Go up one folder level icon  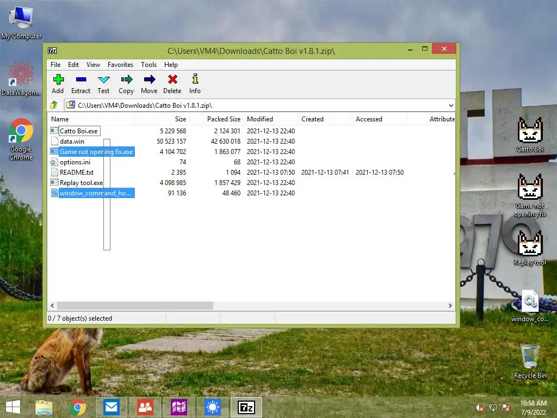coord(54,105)
